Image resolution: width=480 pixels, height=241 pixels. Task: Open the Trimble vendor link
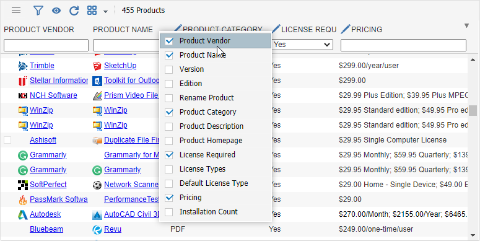pos(42,66)
